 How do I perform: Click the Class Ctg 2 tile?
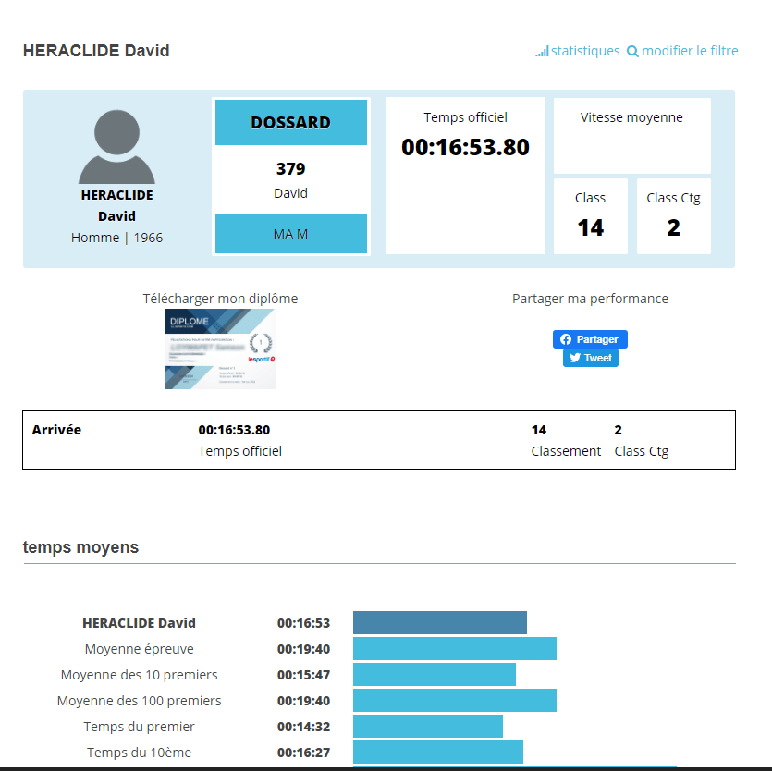click(x=673, y=216)
